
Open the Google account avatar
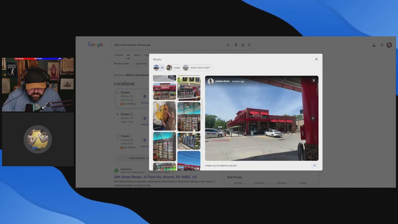point(389,45)
